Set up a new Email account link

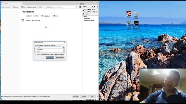(x=28, y=16)
